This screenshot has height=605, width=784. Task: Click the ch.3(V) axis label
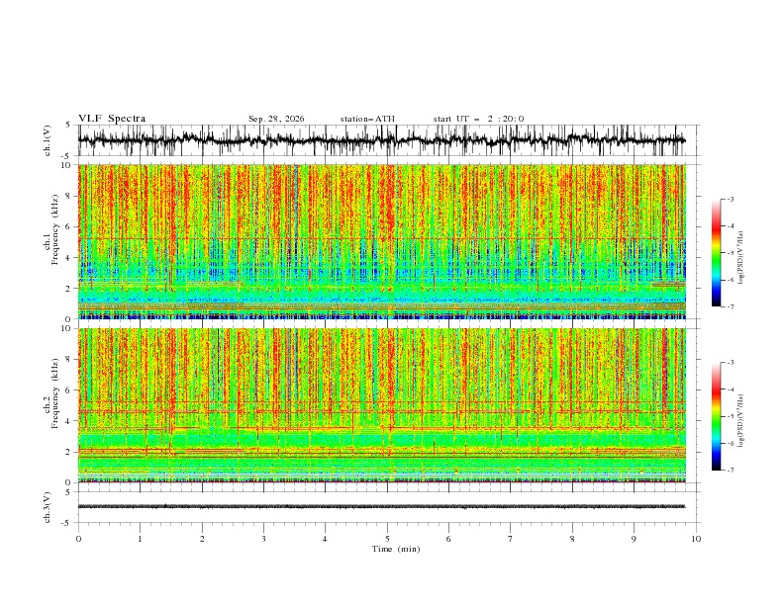tap(48, 507)
